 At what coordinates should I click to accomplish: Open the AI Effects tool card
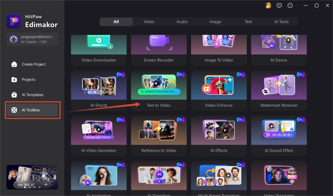point(219,136)
